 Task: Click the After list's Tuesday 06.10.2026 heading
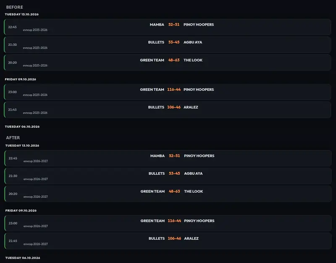[x=23, y=258]
